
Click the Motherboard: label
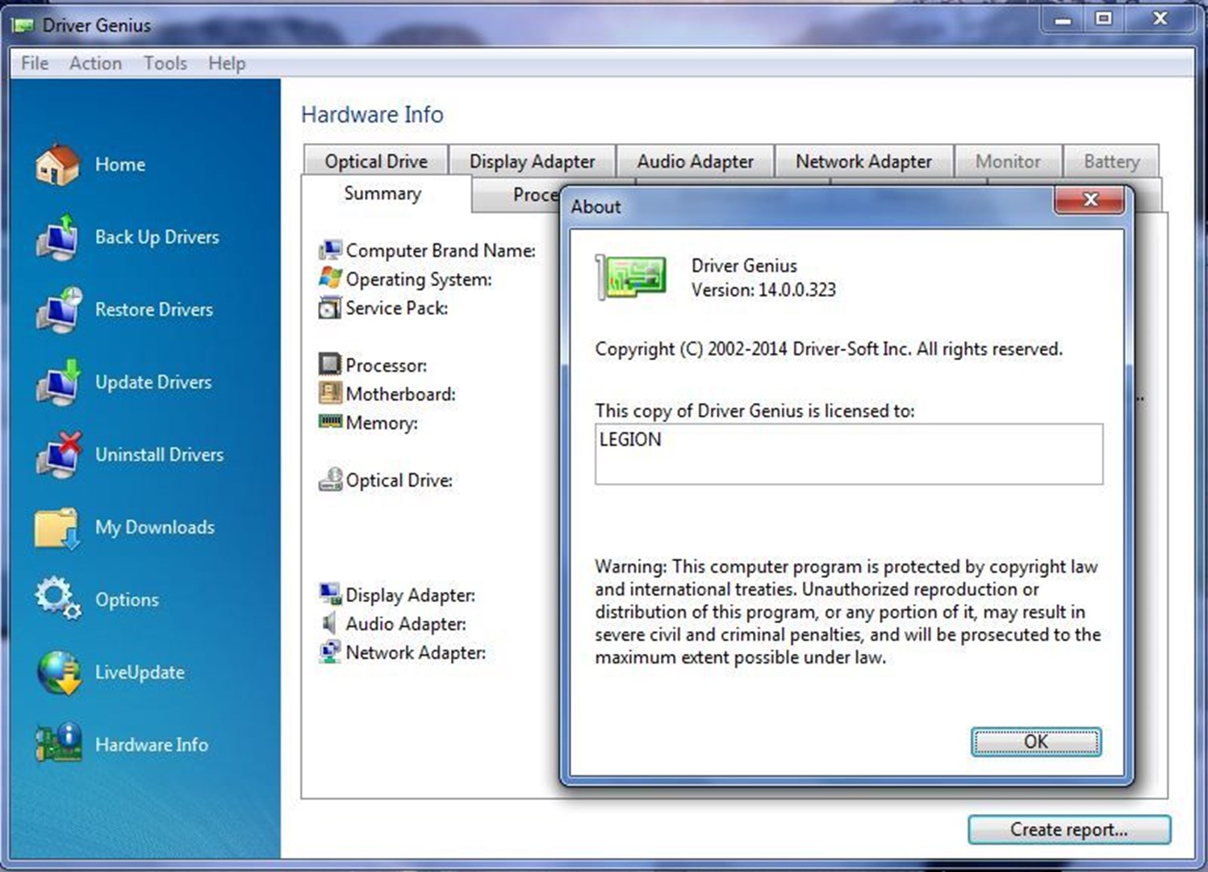tap(400, 394)
